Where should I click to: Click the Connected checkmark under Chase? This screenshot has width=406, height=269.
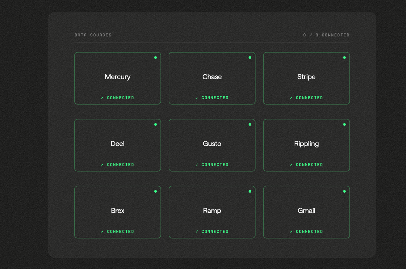tap(197, 98)
